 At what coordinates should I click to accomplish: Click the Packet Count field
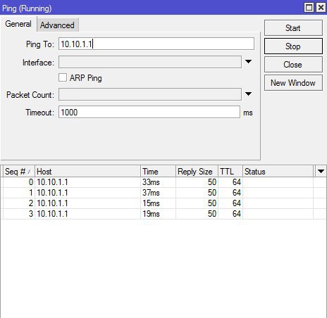tap(150, 94)
